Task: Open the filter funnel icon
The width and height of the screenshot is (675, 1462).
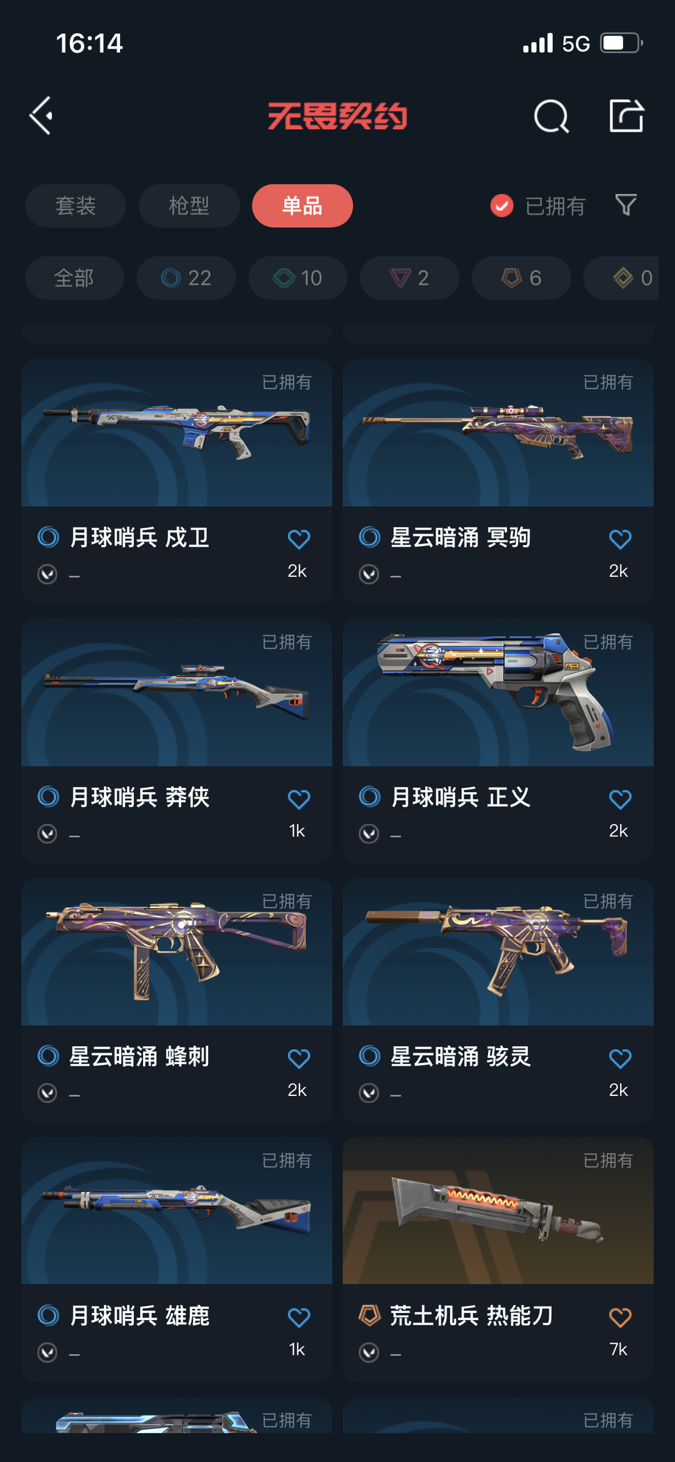Action: [x=626, y=205]
